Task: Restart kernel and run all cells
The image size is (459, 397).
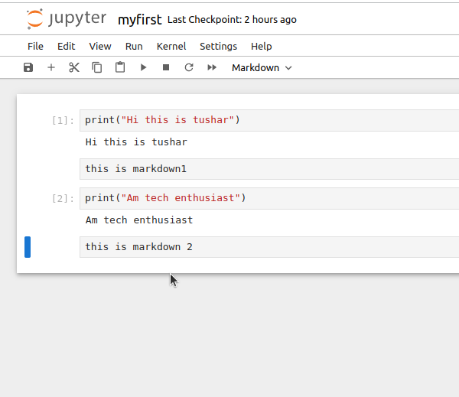Action: (x=212, y=67)
